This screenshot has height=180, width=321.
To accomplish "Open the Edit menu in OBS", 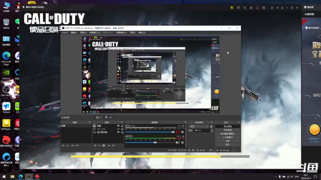I will [74, 33].
